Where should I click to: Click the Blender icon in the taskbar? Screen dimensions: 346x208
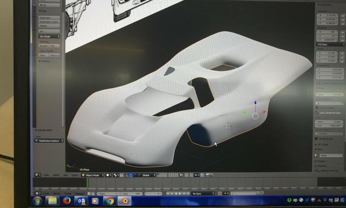[x=124, y=201]
